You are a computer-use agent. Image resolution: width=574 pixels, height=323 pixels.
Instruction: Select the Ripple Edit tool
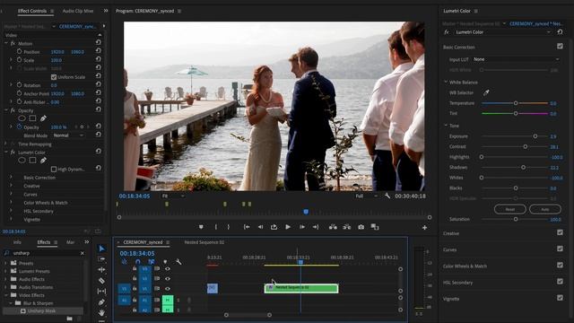[101, 270]
